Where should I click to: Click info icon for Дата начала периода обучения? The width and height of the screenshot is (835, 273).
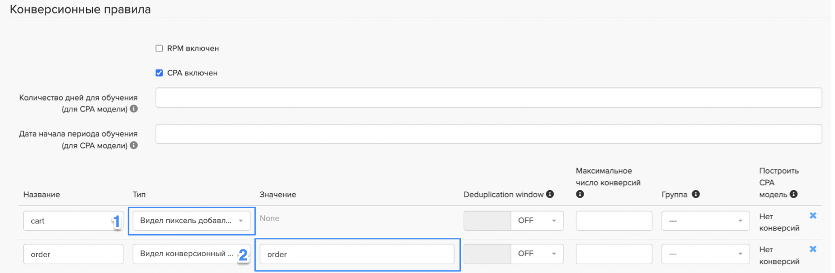(134, 145)
